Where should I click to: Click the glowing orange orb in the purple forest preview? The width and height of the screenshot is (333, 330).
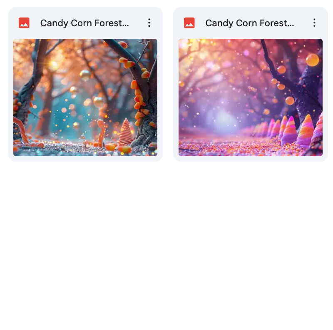point(312,60)
